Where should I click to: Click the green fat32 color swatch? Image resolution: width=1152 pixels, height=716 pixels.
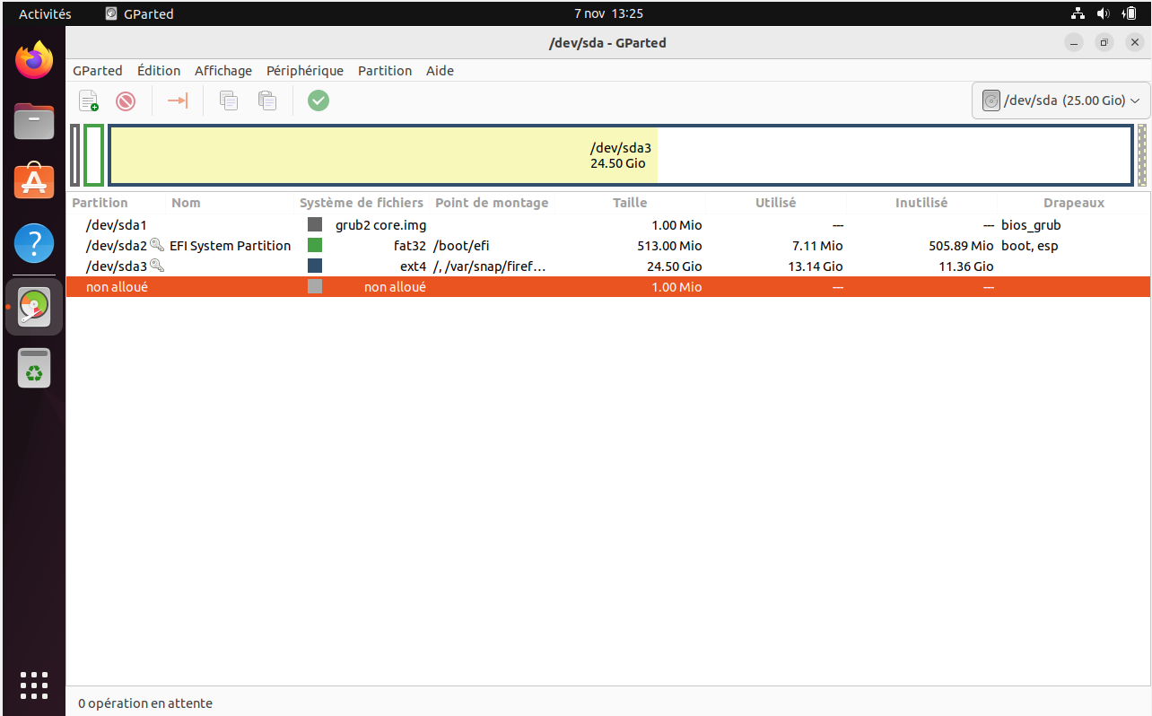point(315,245)
